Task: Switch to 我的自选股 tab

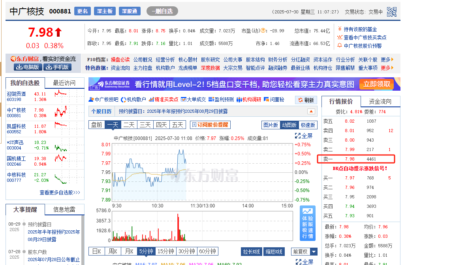Action: tap(25, 83)
